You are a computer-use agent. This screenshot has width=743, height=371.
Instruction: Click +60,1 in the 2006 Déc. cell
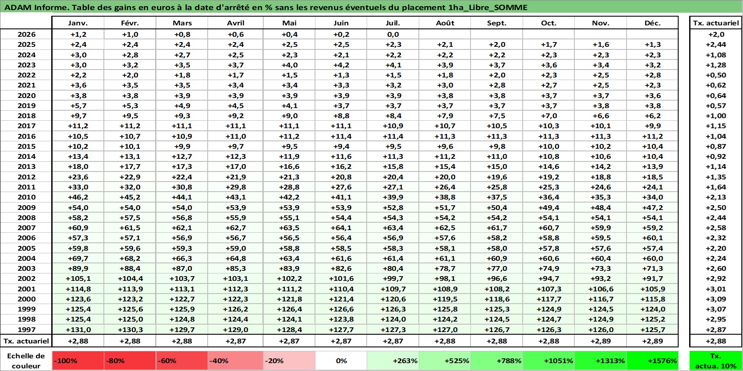pos(653,238)
